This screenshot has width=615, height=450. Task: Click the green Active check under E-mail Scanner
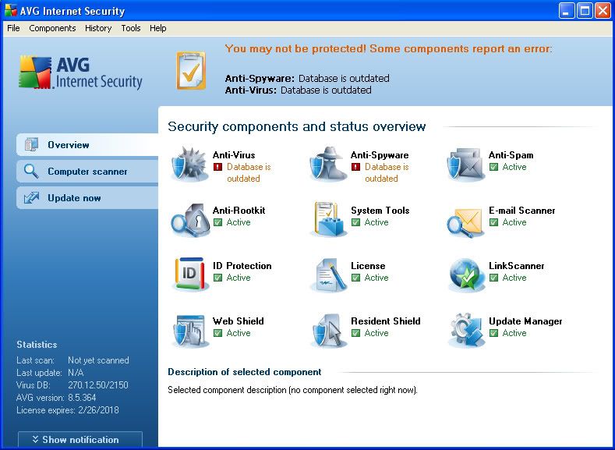point(494,222)
